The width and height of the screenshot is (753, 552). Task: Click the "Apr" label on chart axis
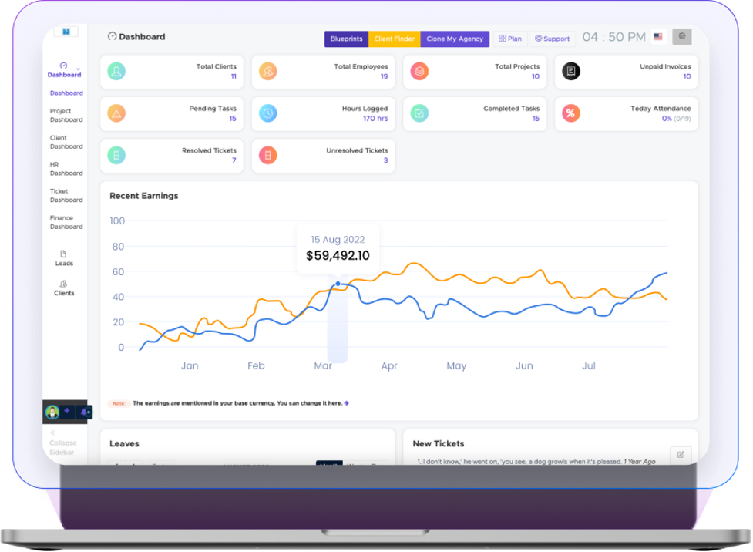tap(389, 366)
